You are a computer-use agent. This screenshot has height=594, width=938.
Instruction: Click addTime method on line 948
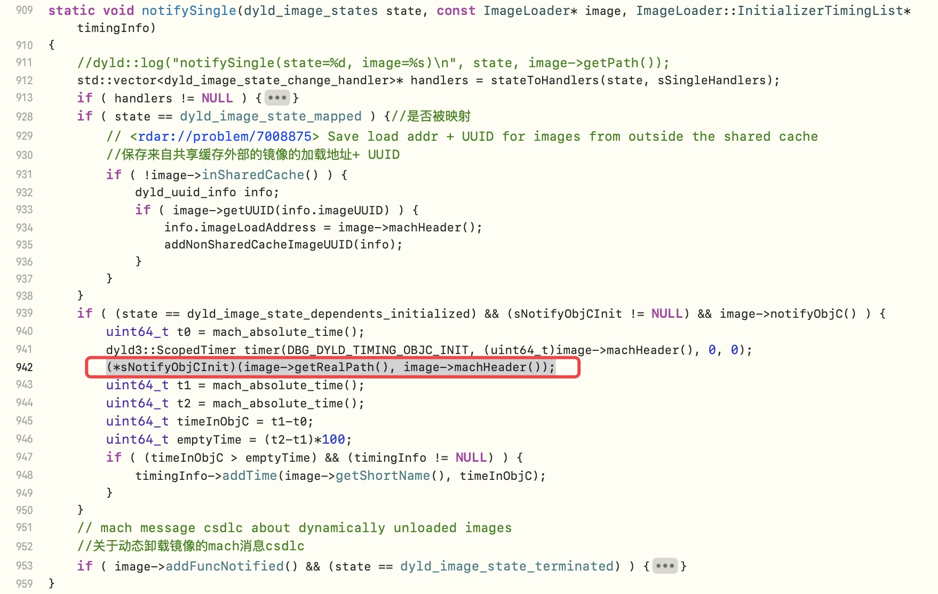(249, 476)
